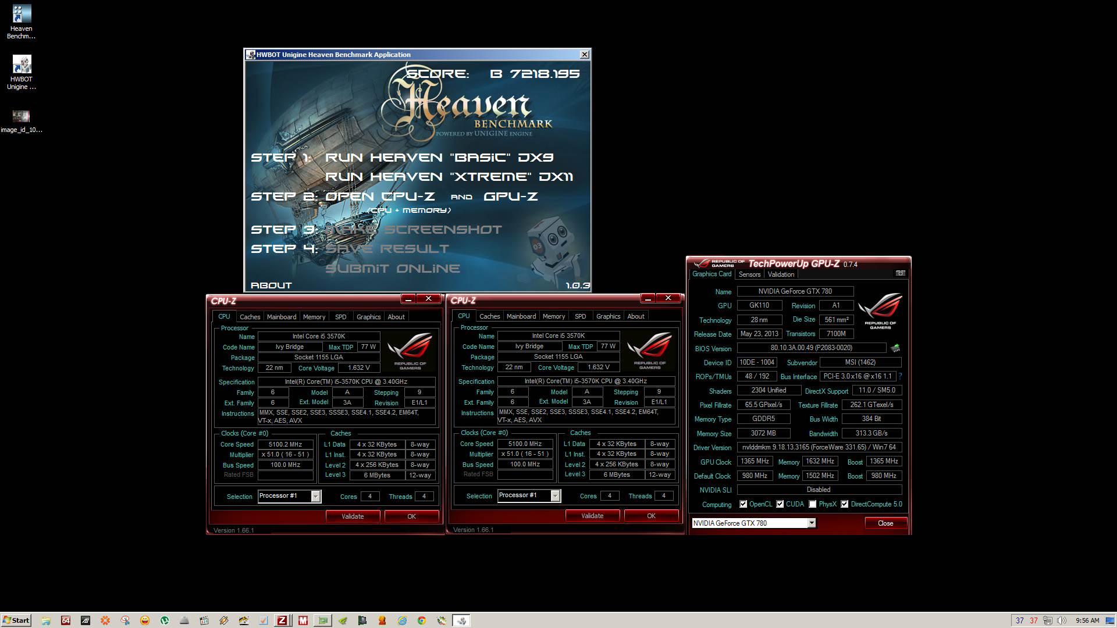Click OK in right CPU-Z window
This screenshot has height=628, width=1117.
coord(651,516)
